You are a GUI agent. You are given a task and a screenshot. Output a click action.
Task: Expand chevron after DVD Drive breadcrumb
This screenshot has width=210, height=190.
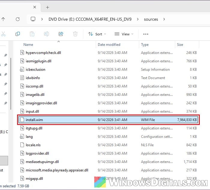tap(138, 19)
